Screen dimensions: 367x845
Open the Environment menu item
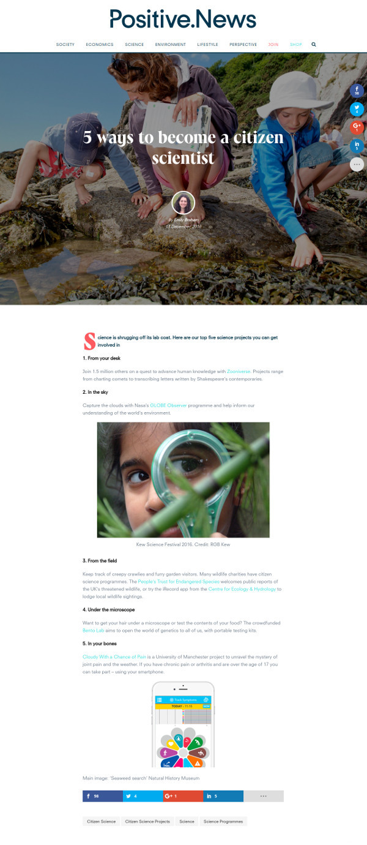tap(171, 45)
